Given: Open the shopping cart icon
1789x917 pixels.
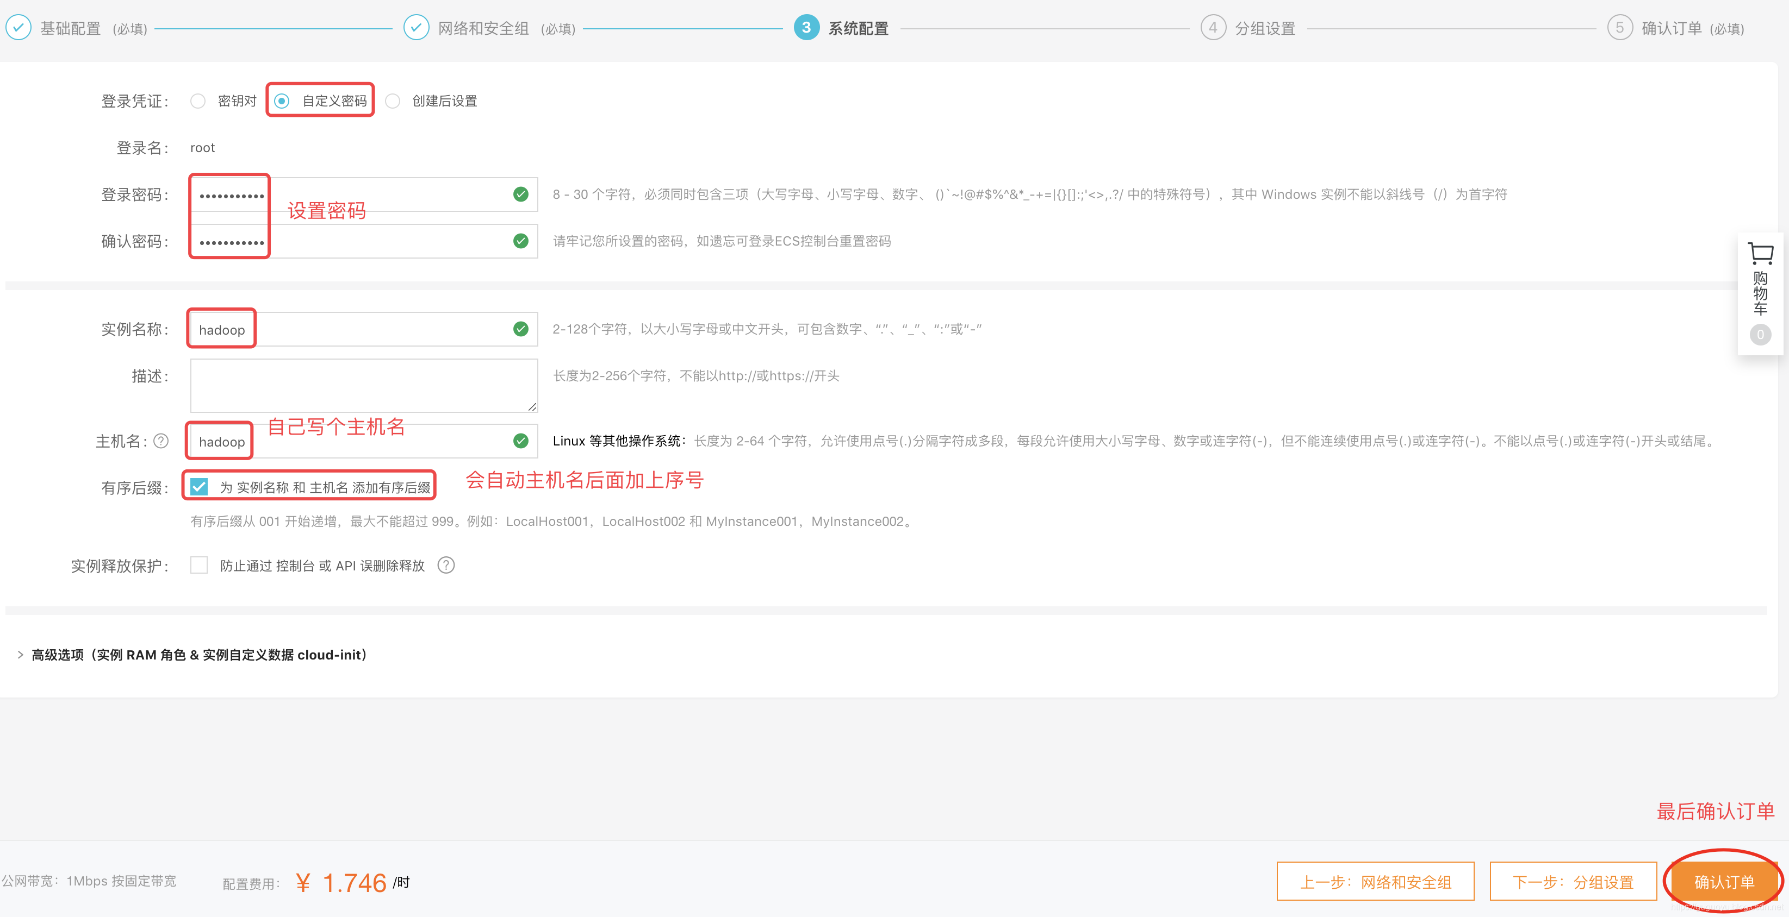Looking at the screenshot, I should pyautogui.click(x=1760, y=253).
